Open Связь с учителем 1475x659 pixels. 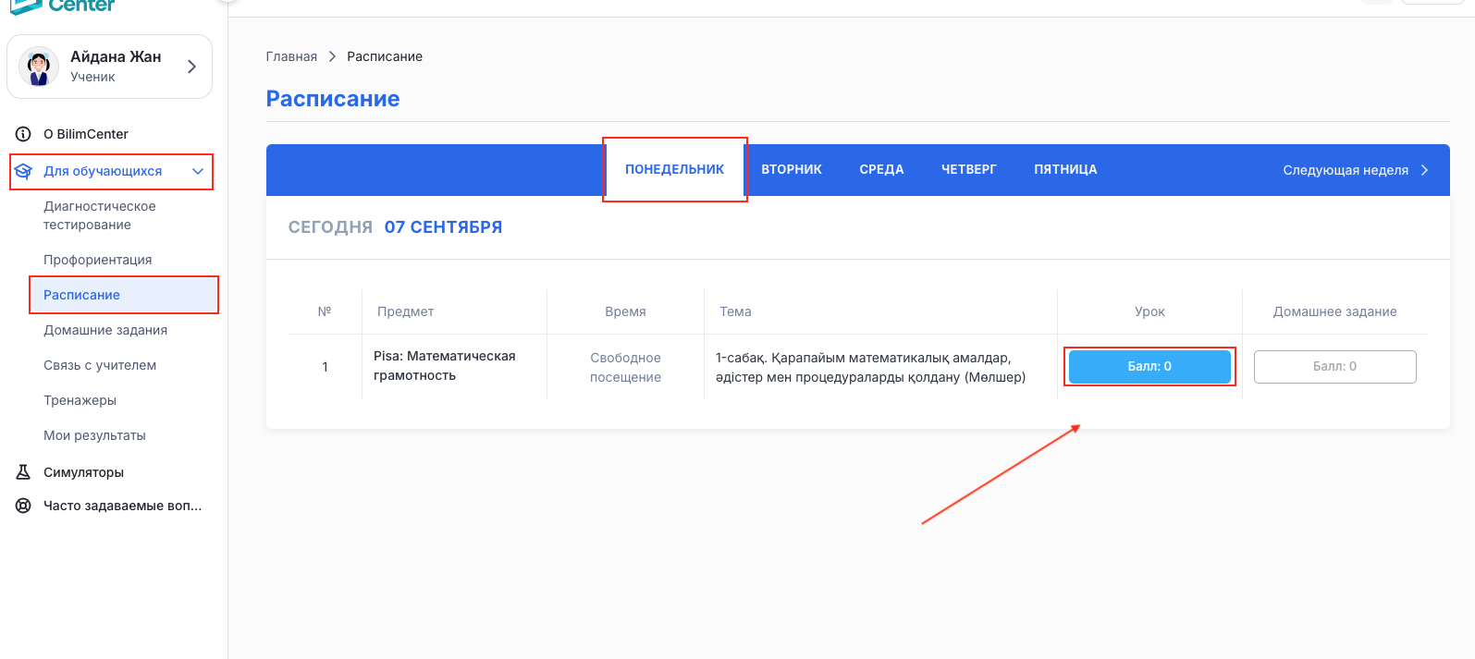(x=100, y=365)
